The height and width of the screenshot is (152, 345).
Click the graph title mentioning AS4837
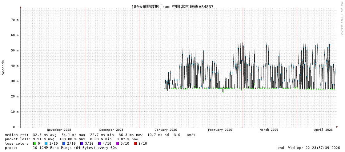coord(172,6)
